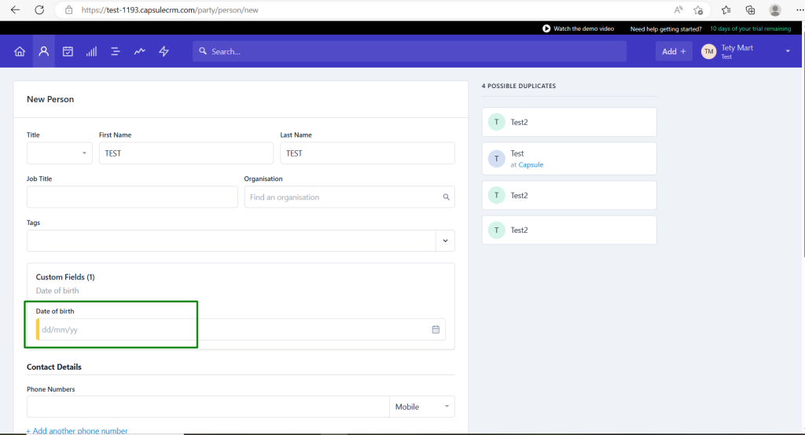Go to the Capsule home dashboard icon
805x435 pixels.
20,51
